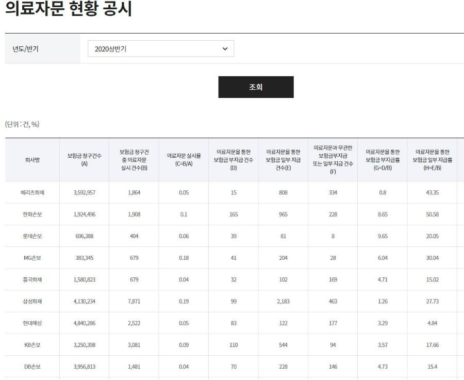Click the 의료자문 현황 공시 page title
464x380 pixels.
coord(69,9)
